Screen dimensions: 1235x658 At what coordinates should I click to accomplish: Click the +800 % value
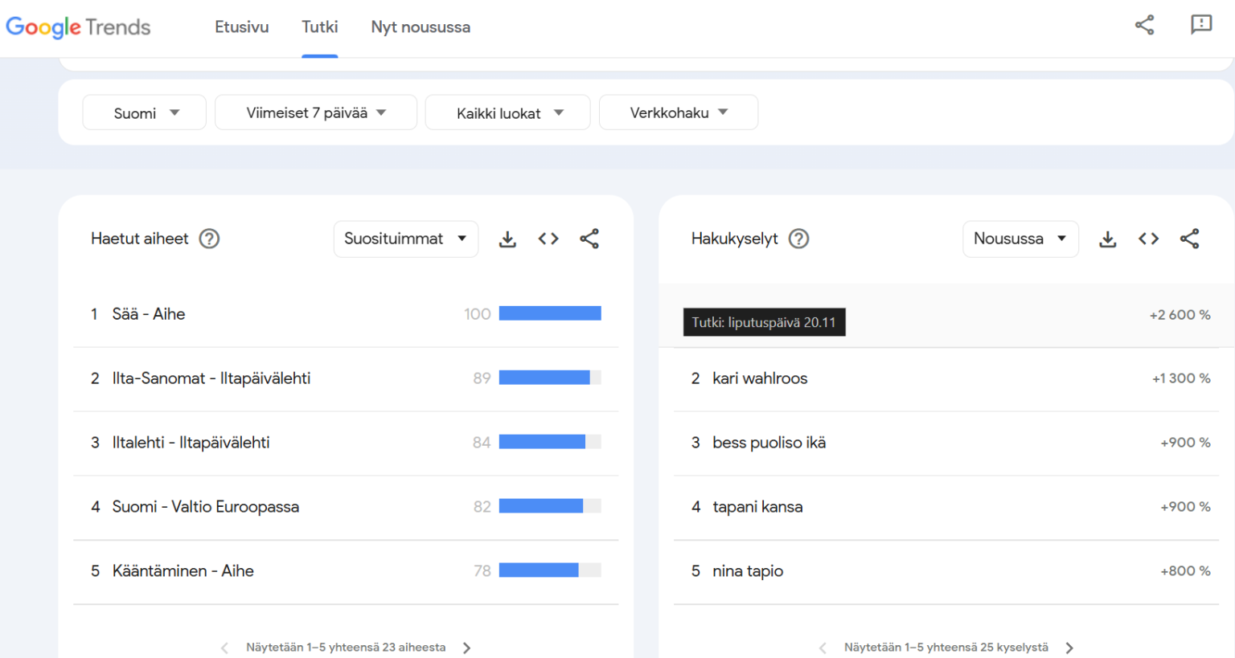tap(1185, 571)
